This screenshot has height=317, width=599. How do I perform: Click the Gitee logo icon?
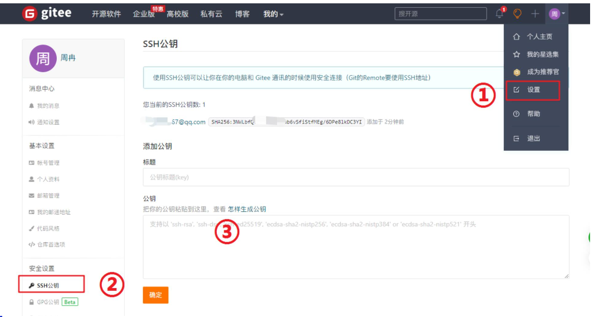29,14
